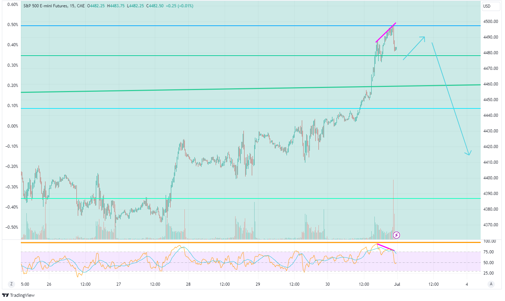Select the magenta trendline above recent candles
505x301 pixels.
pos(386,33)
